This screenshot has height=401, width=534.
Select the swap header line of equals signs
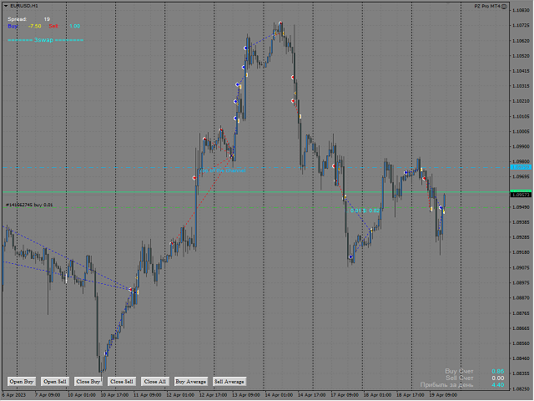click(45, 40)
